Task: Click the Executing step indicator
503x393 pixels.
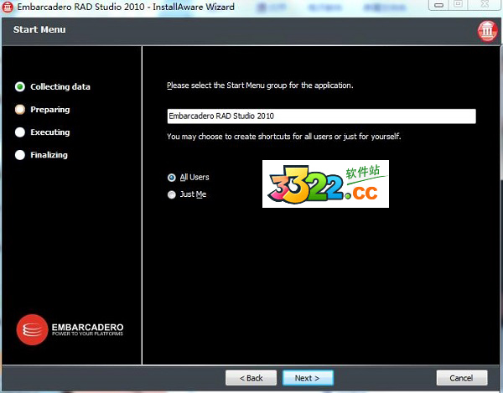Action: [x=20, y=132]
